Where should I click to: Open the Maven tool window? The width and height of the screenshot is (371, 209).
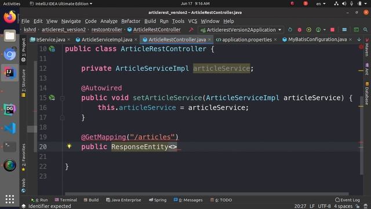coord(367,48)
